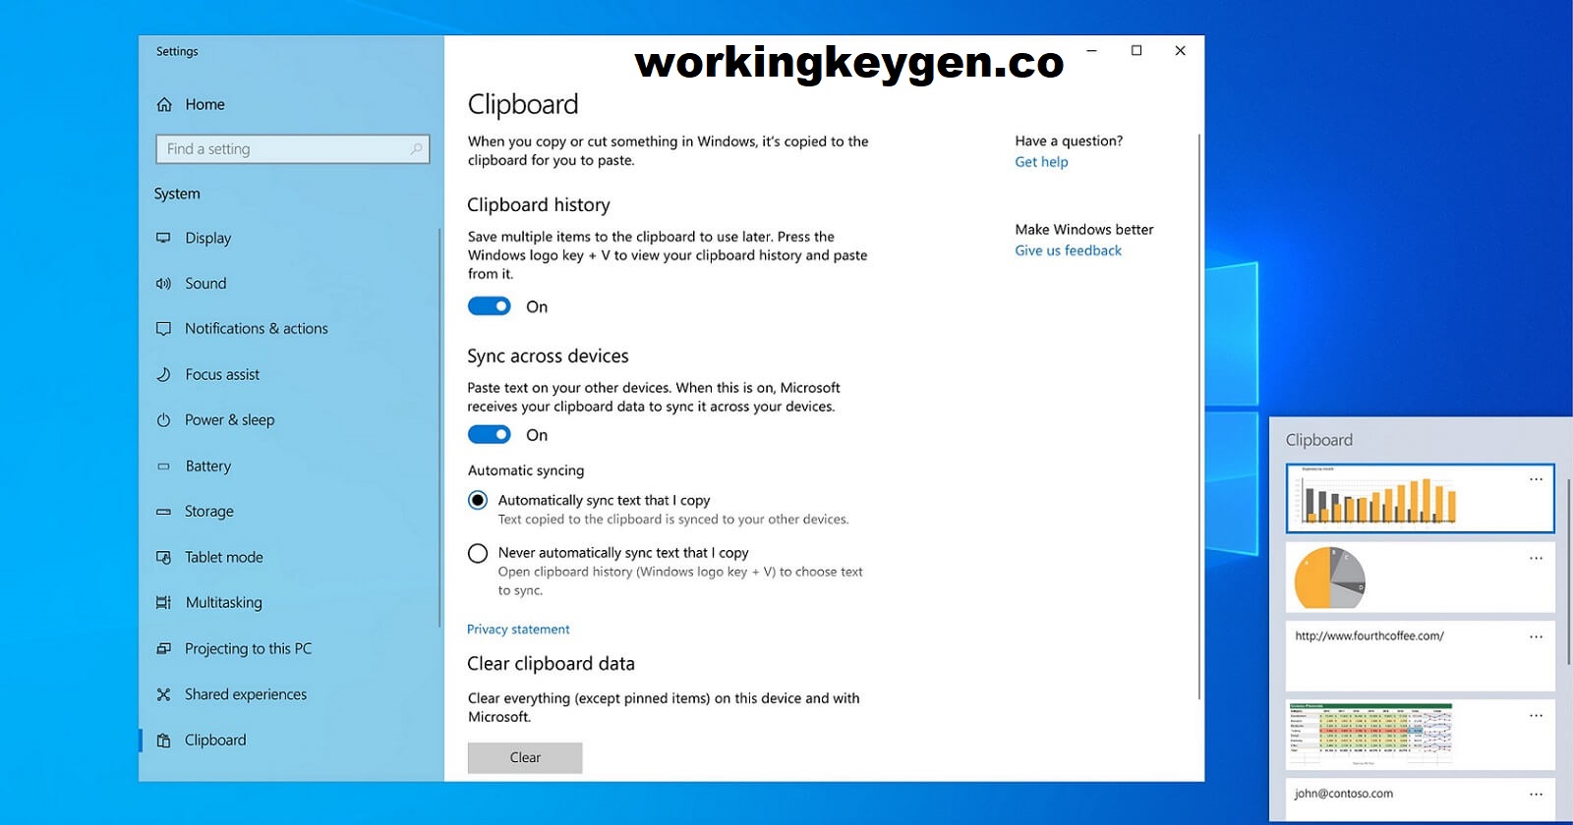Open options for the spreadsheet clipboard item
The height and width of the screenshot is (825, 1573).
click(x=1536, y=715)
